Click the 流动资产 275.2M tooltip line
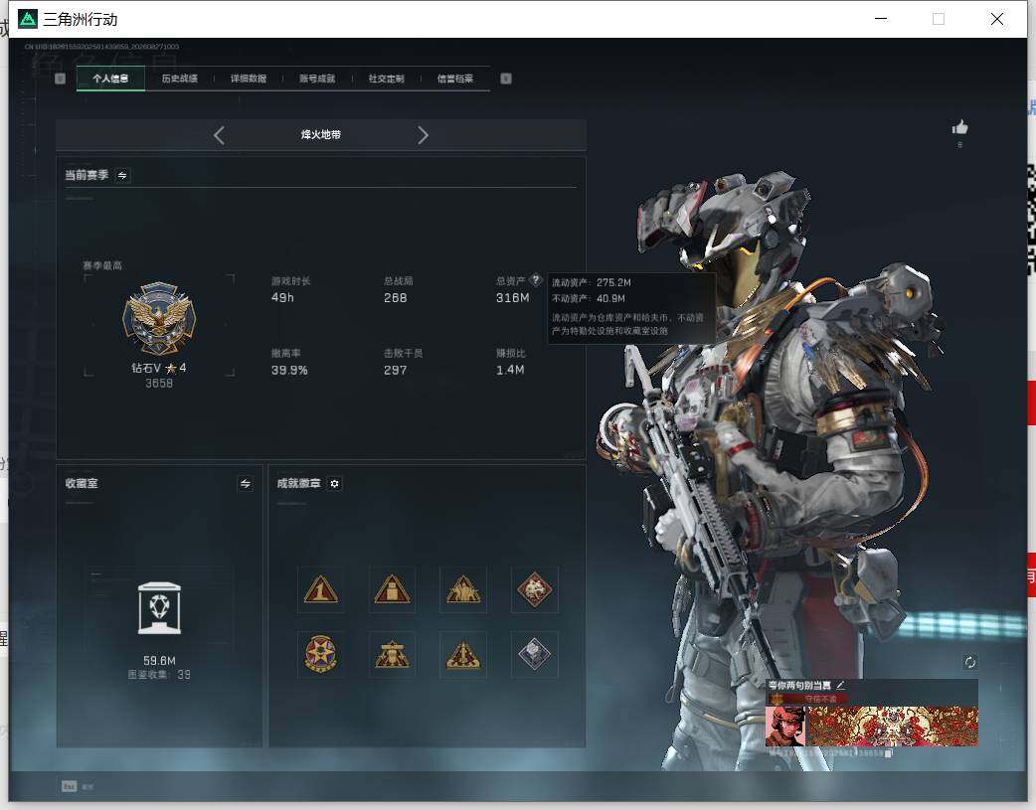 coord(592,282)
